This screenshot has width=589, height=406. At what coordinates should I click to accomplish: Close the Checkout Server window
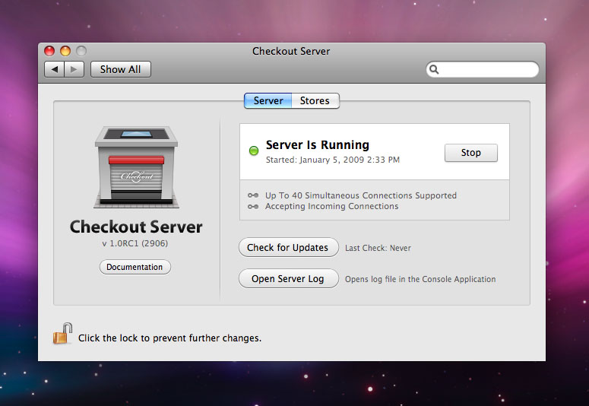pyautogui.click(x=49, y=51)
